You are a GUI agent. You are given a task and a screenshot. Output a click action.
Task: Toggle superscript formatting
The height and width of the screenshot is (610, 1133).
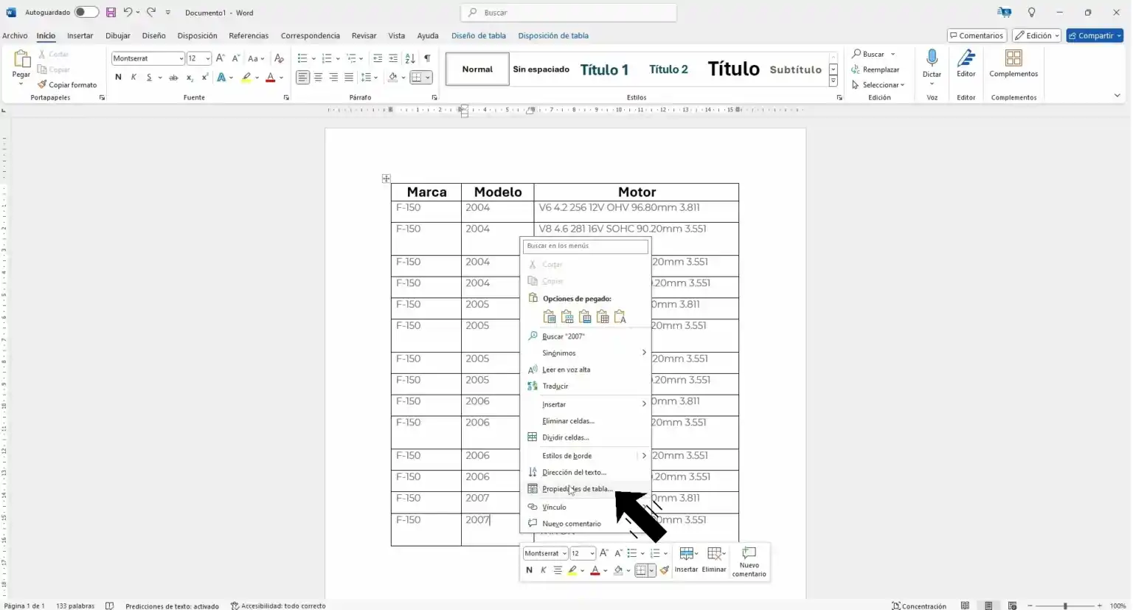point(205,77)
